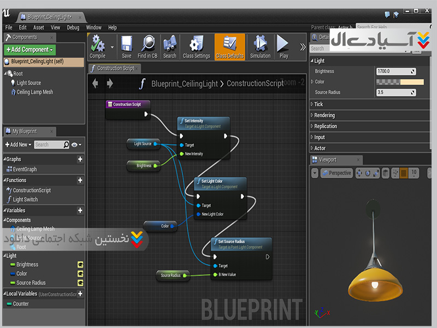This screenshot has width=437, height=328.
Task: Open Class Settings in toolbar
Action: [196, 44]
